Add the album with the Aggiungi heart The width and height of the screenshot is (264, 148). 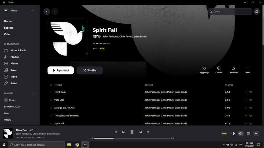pyautogui.click(x=204, y=70)
